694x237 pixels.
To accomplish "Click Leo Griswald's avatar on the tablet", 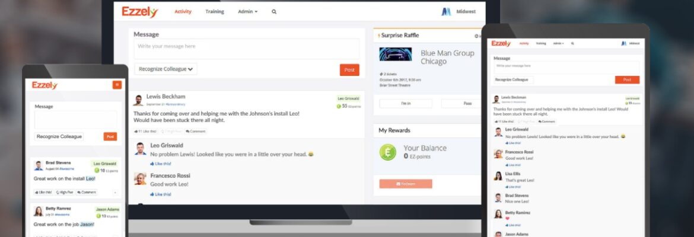I will point(498,132).
